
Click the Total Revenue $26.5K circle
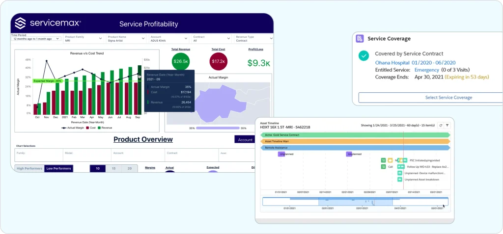(x=181, y=61)
